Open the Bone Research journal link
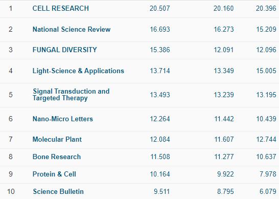Viewport: 279px width, 199px height. [x=57, y=157]
